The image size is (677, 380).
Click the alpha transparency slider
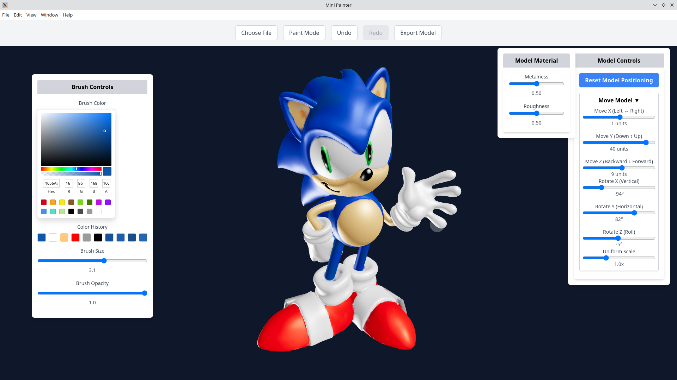(71, 174)
